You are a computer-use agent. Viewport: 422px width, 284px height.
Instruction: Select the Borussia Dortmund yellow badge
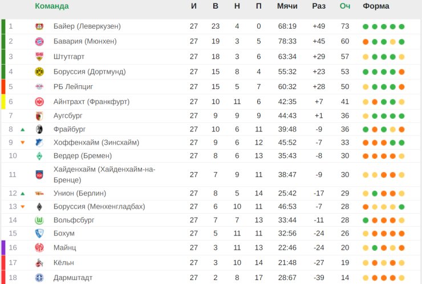39,72
